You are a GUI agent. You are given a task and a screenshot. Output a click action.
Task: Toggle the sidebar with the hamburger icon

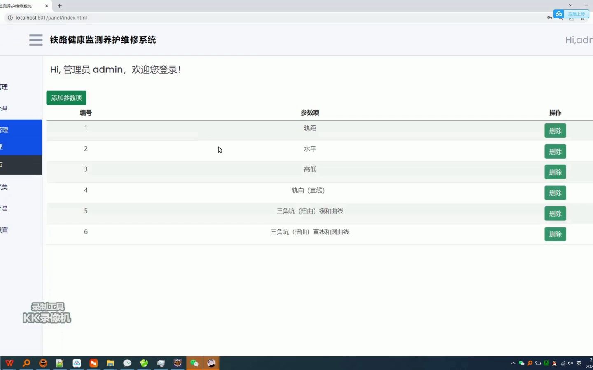pos(36,39)
